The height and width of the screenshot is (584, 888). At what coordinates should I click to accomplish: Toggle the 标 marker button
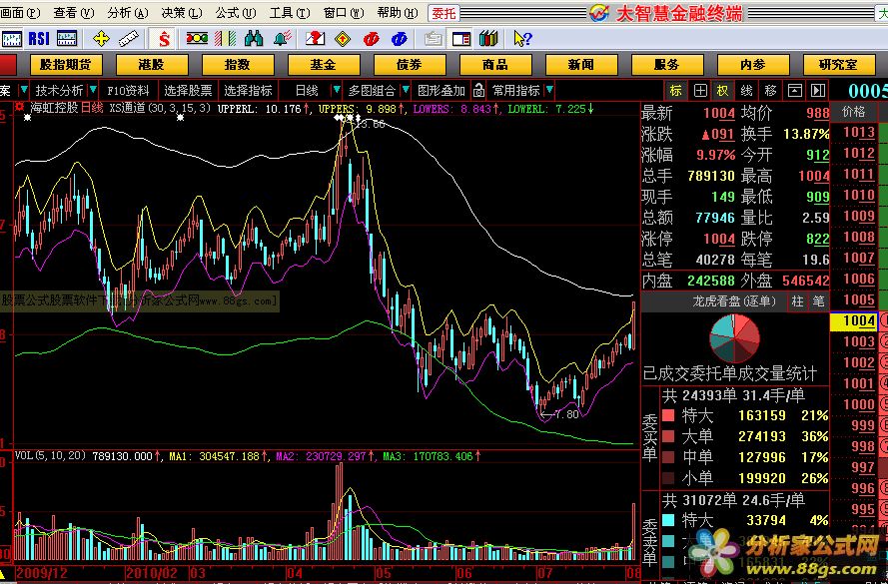point(675,91)
